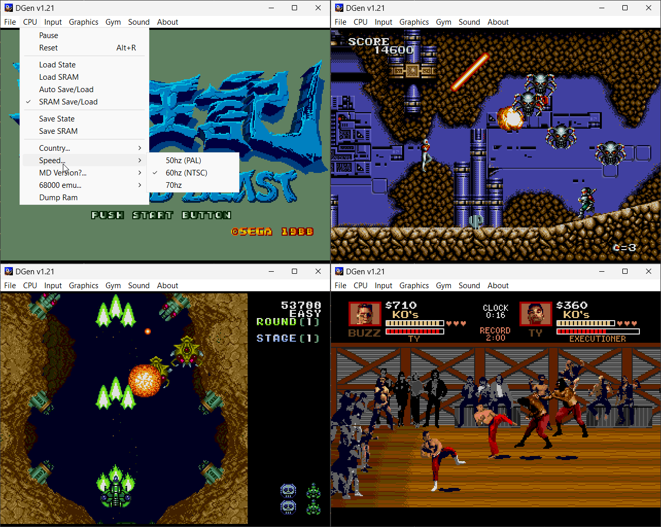Image resolution: width=661 pixels, height=527 pixels.
Task: Open Sound menu in top-left window
Action: point(139,22)
